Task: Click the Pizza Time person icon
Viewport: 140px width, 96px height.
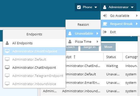Action: (70, 42)
